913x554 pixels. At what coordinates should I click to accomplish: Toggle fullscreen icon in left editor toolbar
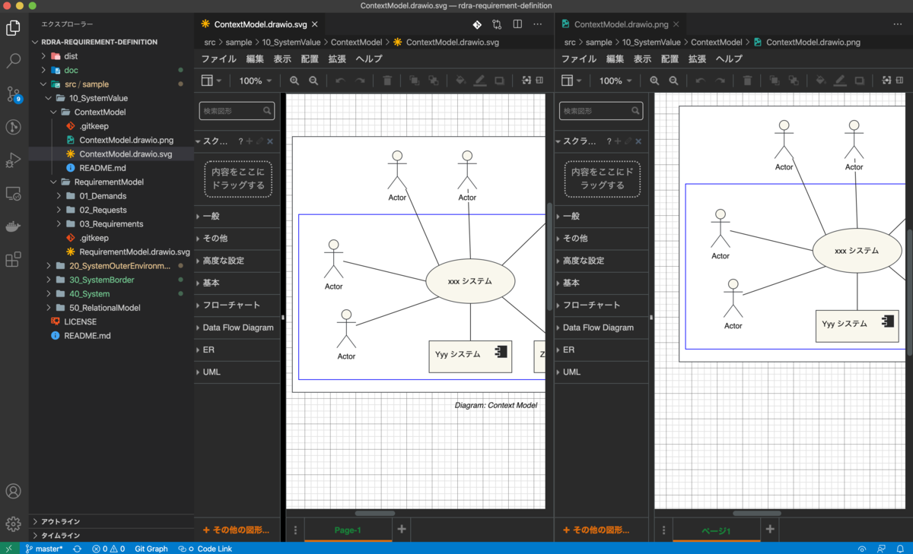pyautogui.click(x=525, y=81)
